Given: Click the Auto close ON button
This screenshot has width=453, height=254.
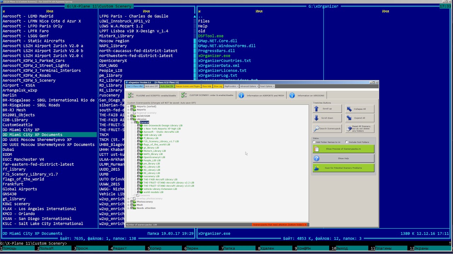Looking at the screenshot, I should pos(167,86).
